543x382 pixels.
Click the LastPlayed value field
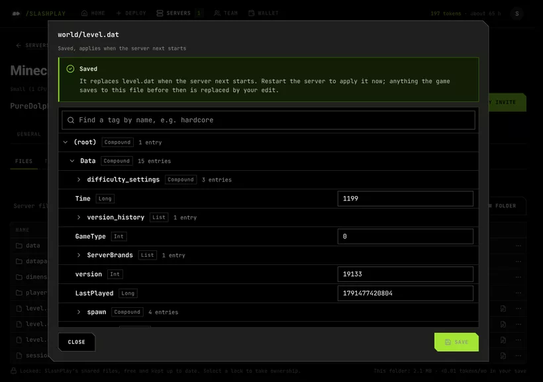(405, 293)
